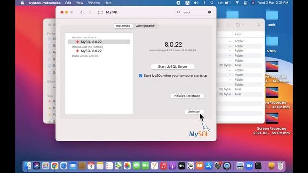Open the Edit menu
The width and height of the screenshot is (308, 173).
[x=68, y=3]
